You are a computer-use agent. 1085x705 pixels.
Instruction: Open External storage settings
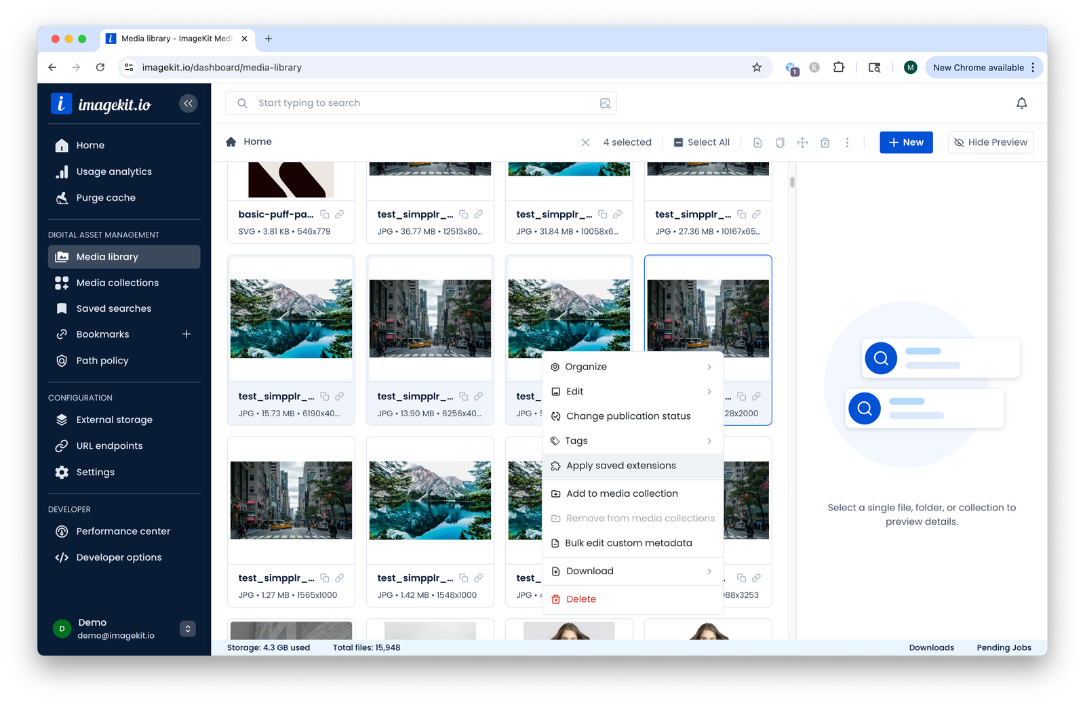tap(124, 420)
